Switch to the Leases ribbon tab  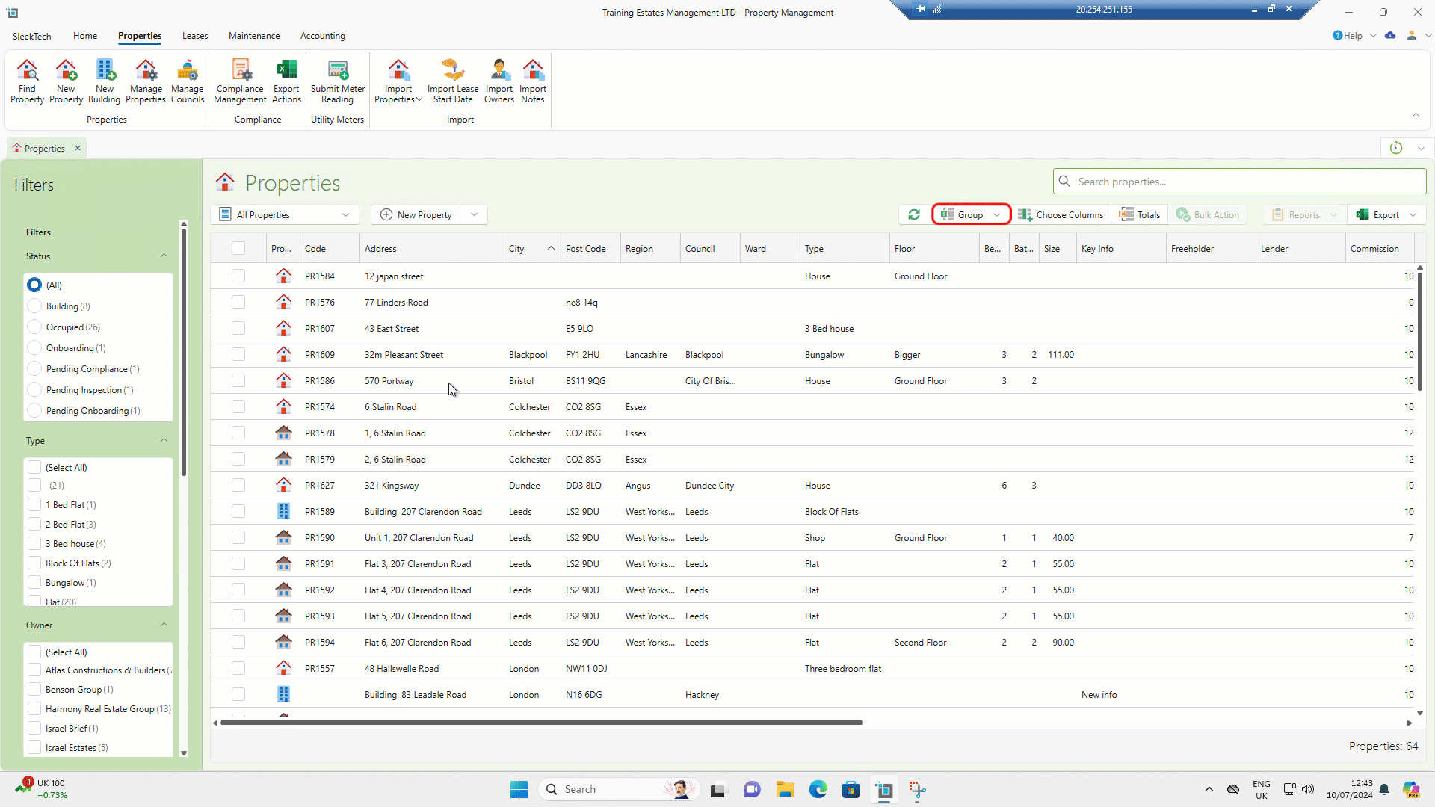point(195,36)
